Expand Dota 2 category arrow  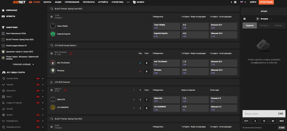point(43,97)
